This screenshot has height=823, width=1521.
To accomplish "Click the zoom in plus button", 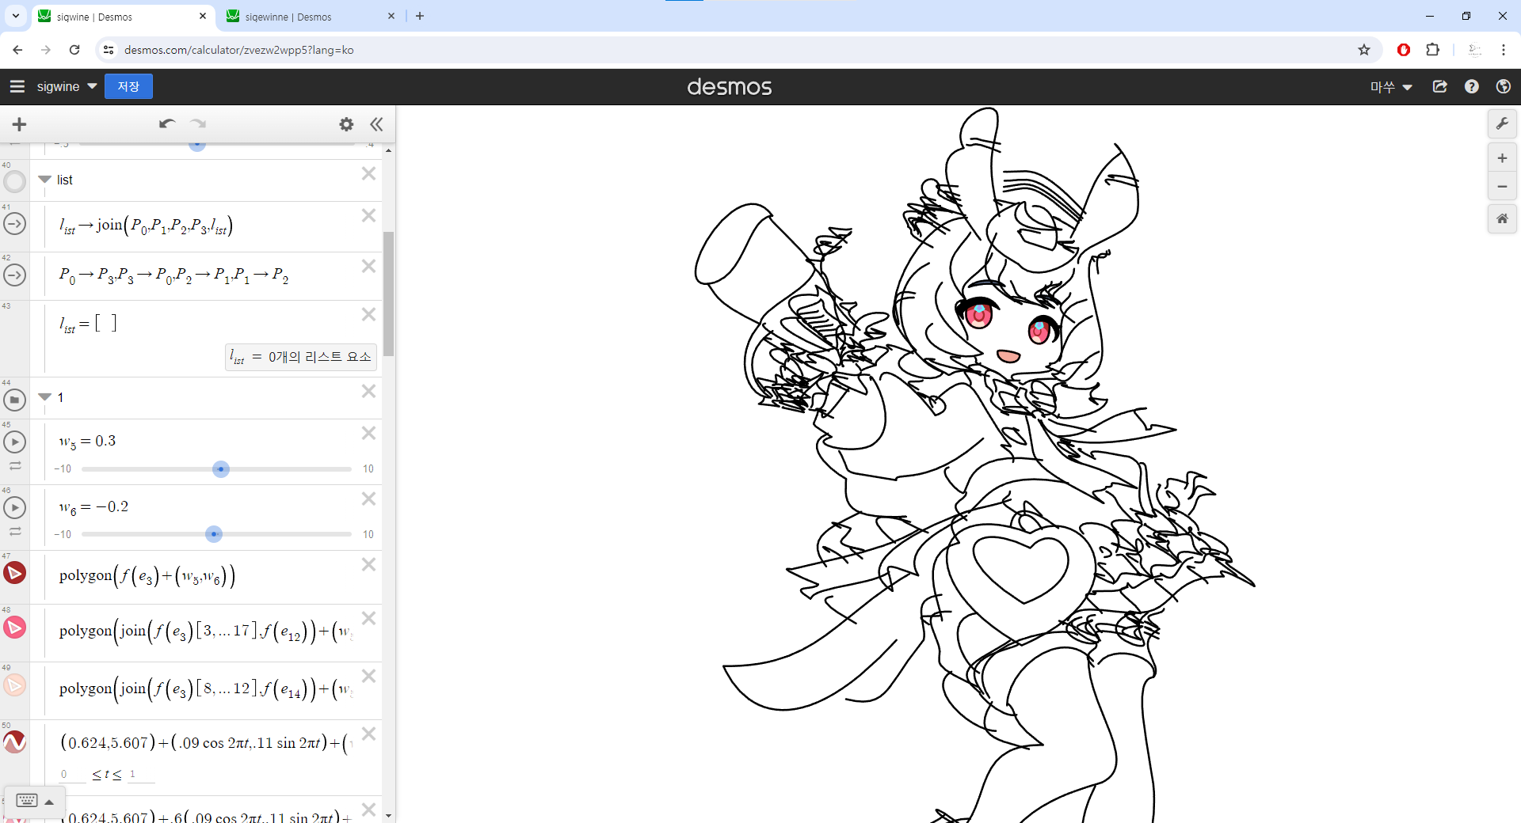I will 1501,158.
